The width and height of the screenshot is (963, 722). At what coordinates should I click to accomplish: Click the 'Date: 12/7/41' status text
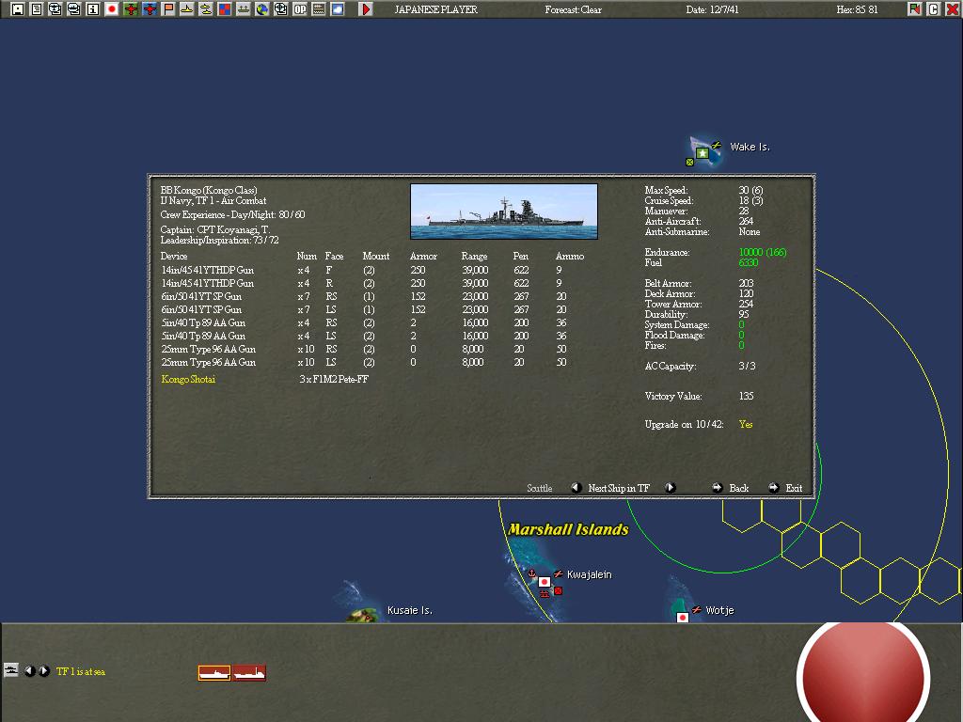(x=713, y=9)
